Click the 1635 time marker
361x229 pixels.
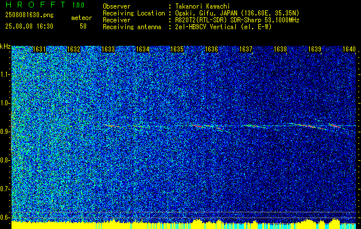(177, 49)
